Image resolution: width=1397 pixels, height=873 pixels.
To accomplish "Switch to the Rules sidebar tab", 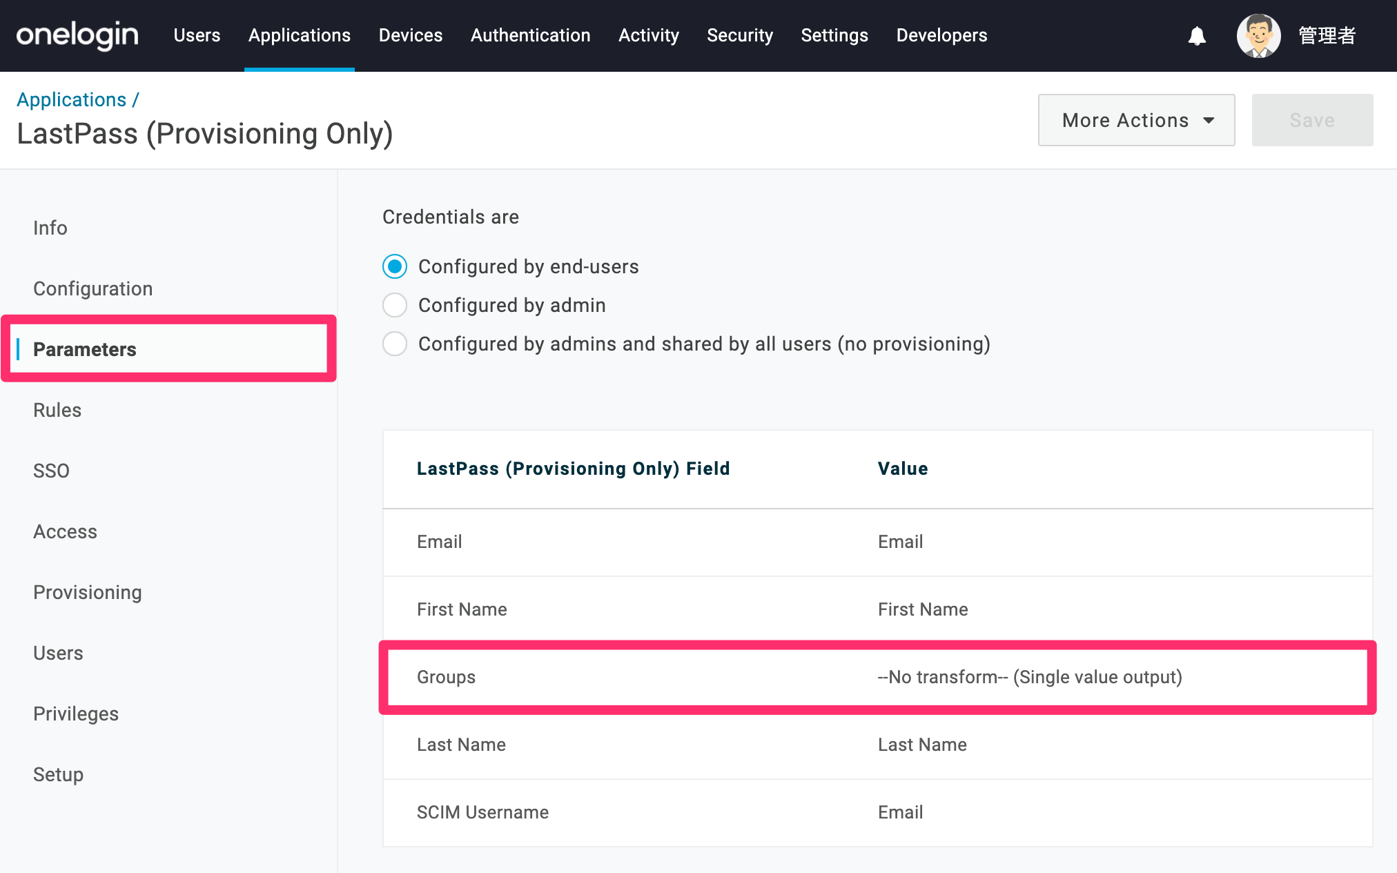I will (x=57, y=410).
